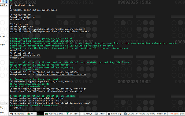185x116 pixels.
Task: Click the httpd.apache.org docs comment line
Action: (41, 39)
